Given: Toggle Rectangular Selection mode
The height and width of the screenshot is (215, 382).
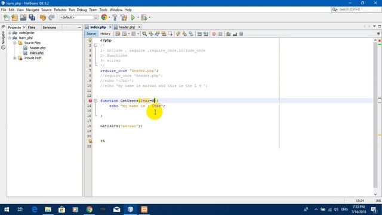Looking at the screenshot, I should click(x=170, y=34).
